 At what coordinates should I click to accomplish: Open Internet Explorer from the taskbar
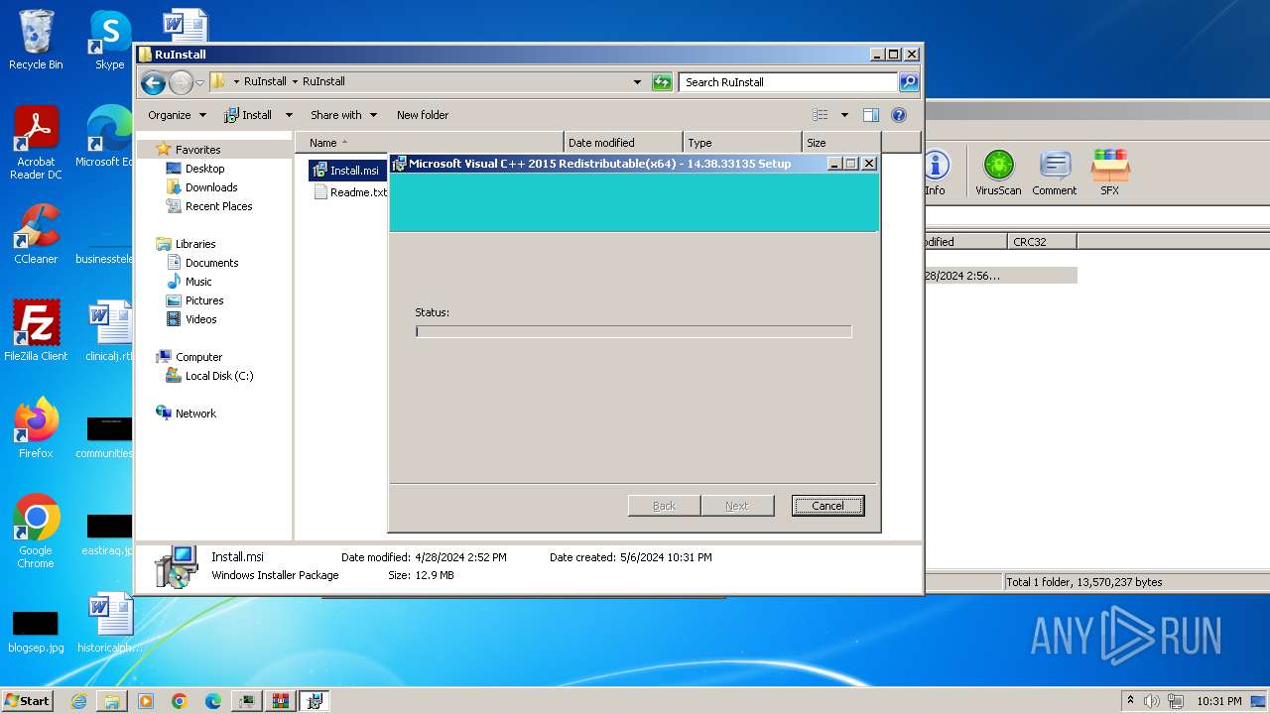point(78,701)
